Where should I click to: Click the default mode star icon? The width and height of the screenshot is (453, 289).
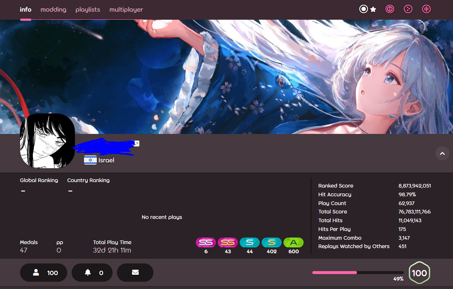coord(373,9)
